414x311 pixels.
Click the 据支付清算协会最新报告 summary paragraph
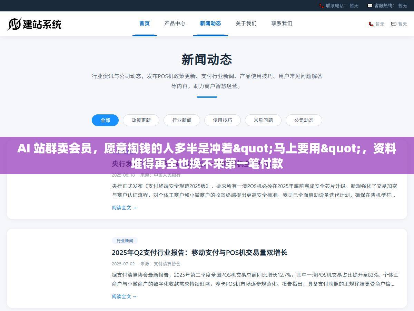(x=255, y=279)
